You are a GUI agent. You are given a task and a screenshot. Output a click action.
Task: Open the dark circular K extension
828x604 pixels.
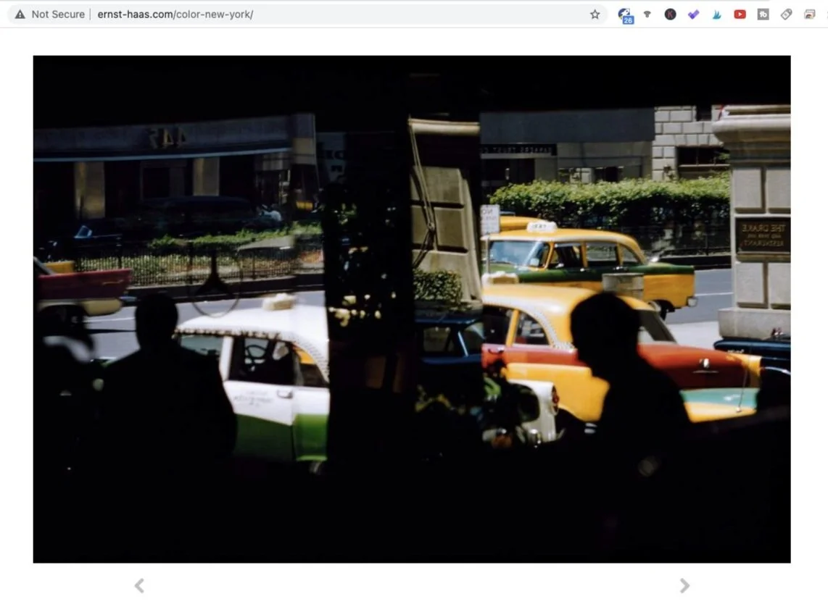(x=670, y=14)
